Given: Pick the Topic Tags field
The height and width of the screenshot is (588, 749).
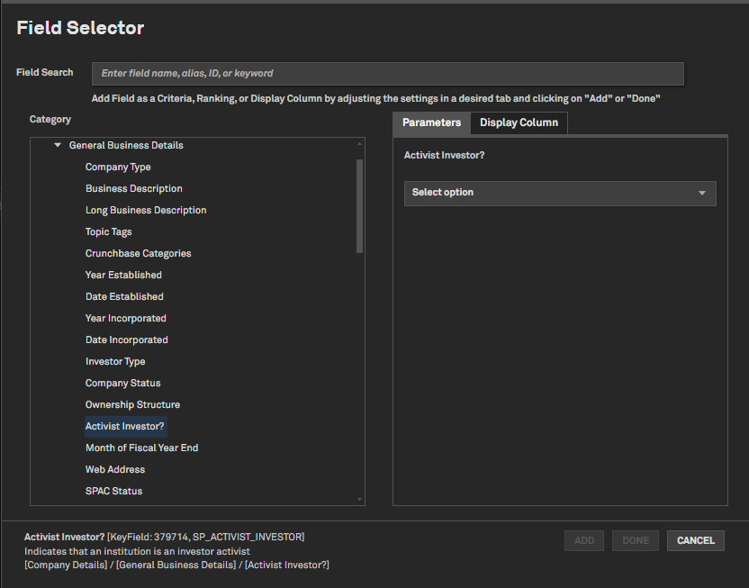Looking at the screenshot, I should click(x=109, y=231).
